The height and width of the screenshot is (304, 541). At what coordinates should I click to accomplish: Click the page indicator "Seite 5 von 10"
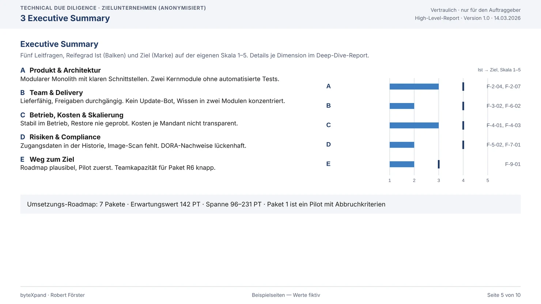pyautogui.click(x=504, y=295)
